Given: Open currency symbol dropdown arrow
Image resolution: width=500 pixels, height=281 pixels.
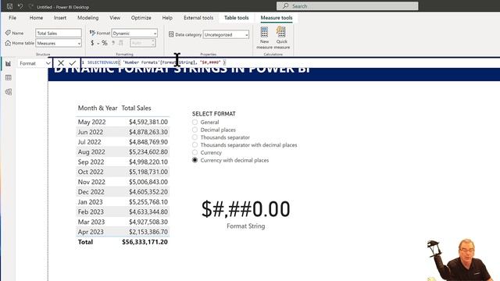Looking at the screenshot, I should (98, 44).
